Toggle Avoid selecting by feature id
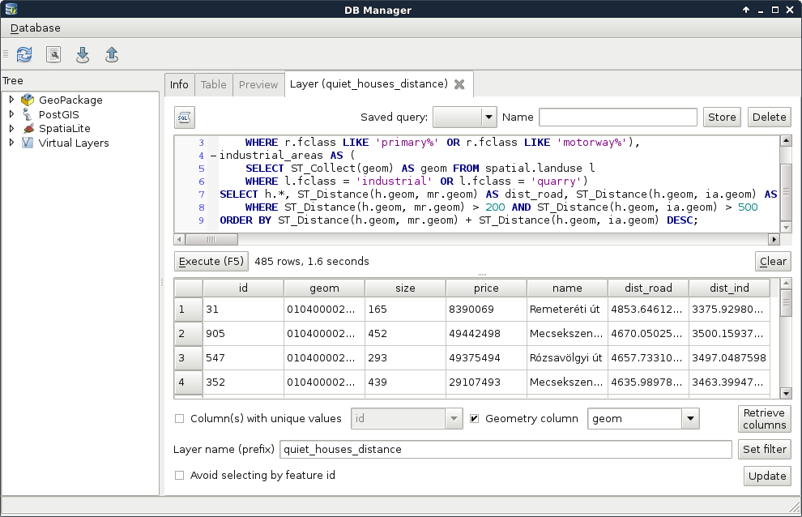Image resolution: width=802 pixels, height=517 pixels. (180, 476)
